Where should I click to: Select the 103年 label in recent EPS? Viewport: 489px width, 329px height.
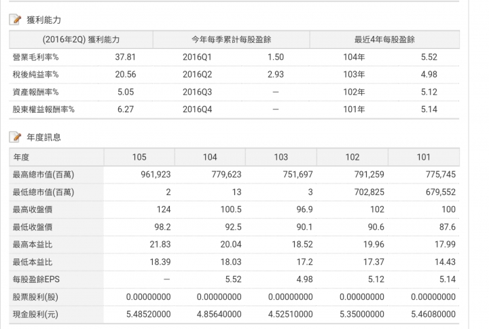[354, 75]
